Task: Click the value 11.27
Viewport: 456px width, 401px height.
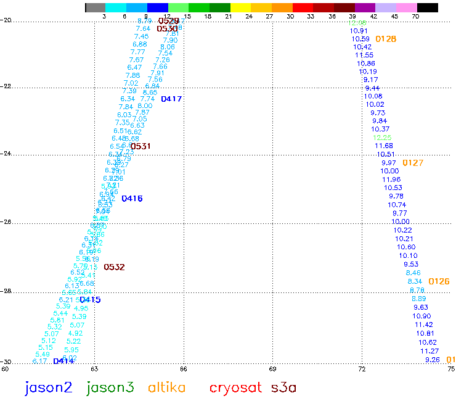Action: (x=430, y=351)
